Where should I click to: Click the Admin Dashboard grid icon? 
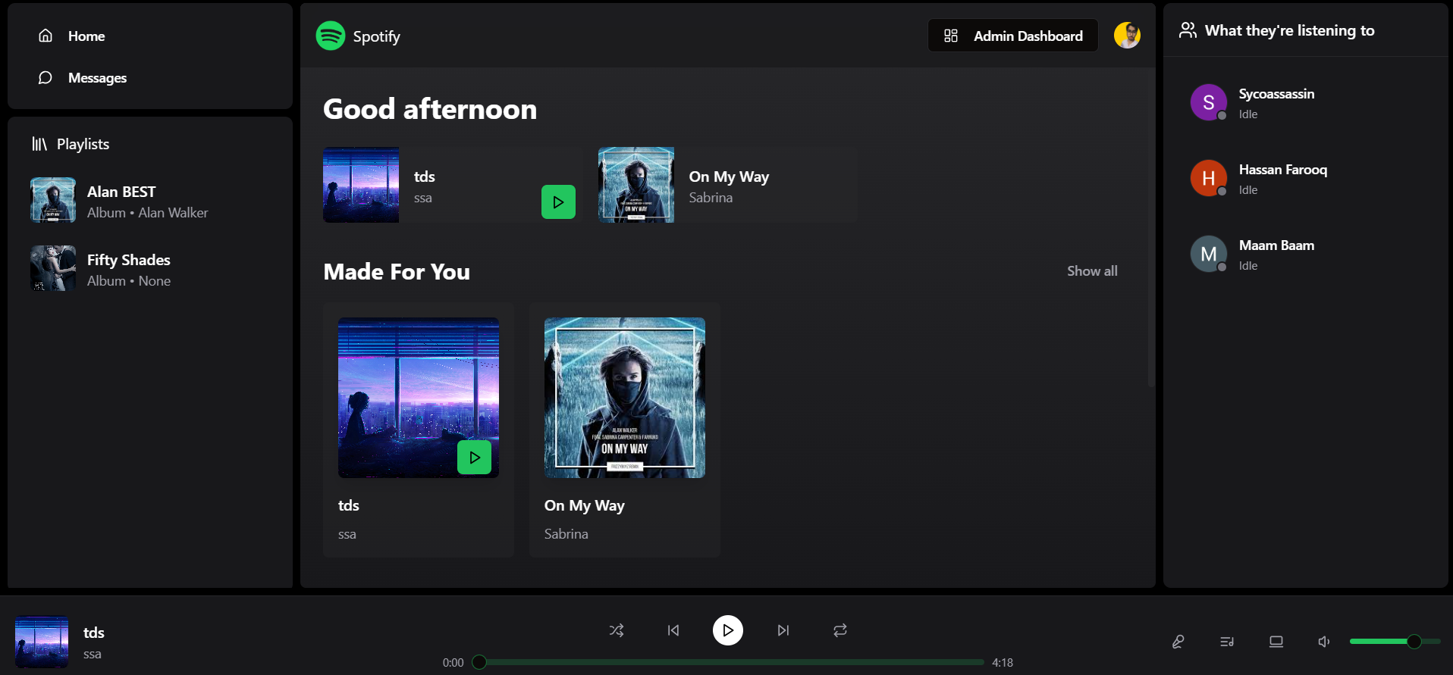pyautogui.click(x=951, y=36)
